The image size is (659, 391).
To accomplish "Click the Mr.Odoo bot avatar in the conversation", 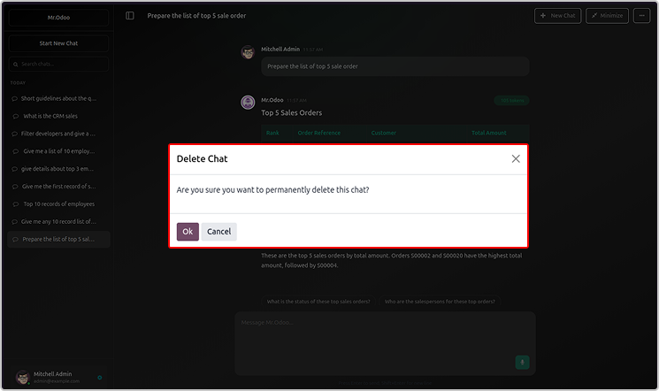I will click(x=248, y=102).
